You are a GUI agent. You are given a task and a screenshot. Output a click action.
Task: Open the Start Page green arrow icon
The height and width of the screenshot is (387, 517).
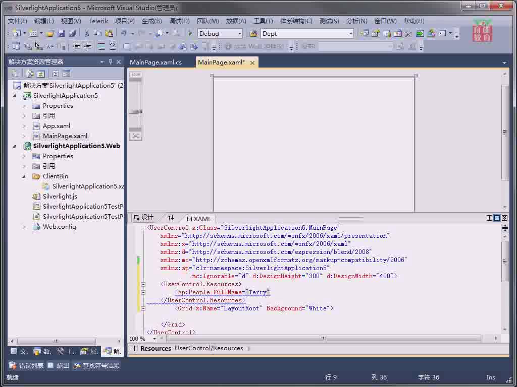tap(420, 33)
